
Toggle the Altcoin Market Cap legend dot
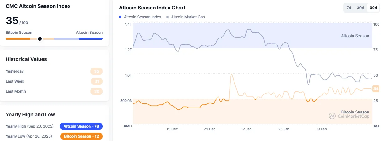click(x=168, y=17)
